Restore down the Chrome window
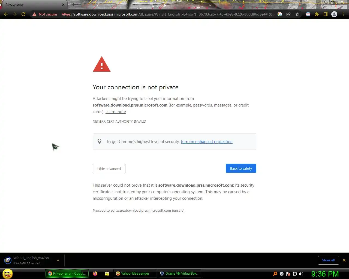 (x=333, y=2)
